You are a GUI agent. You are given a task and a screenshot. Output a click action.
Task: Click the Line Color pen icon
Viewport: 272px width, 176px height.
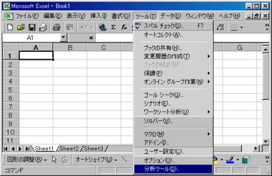click(x=230, y=160)
